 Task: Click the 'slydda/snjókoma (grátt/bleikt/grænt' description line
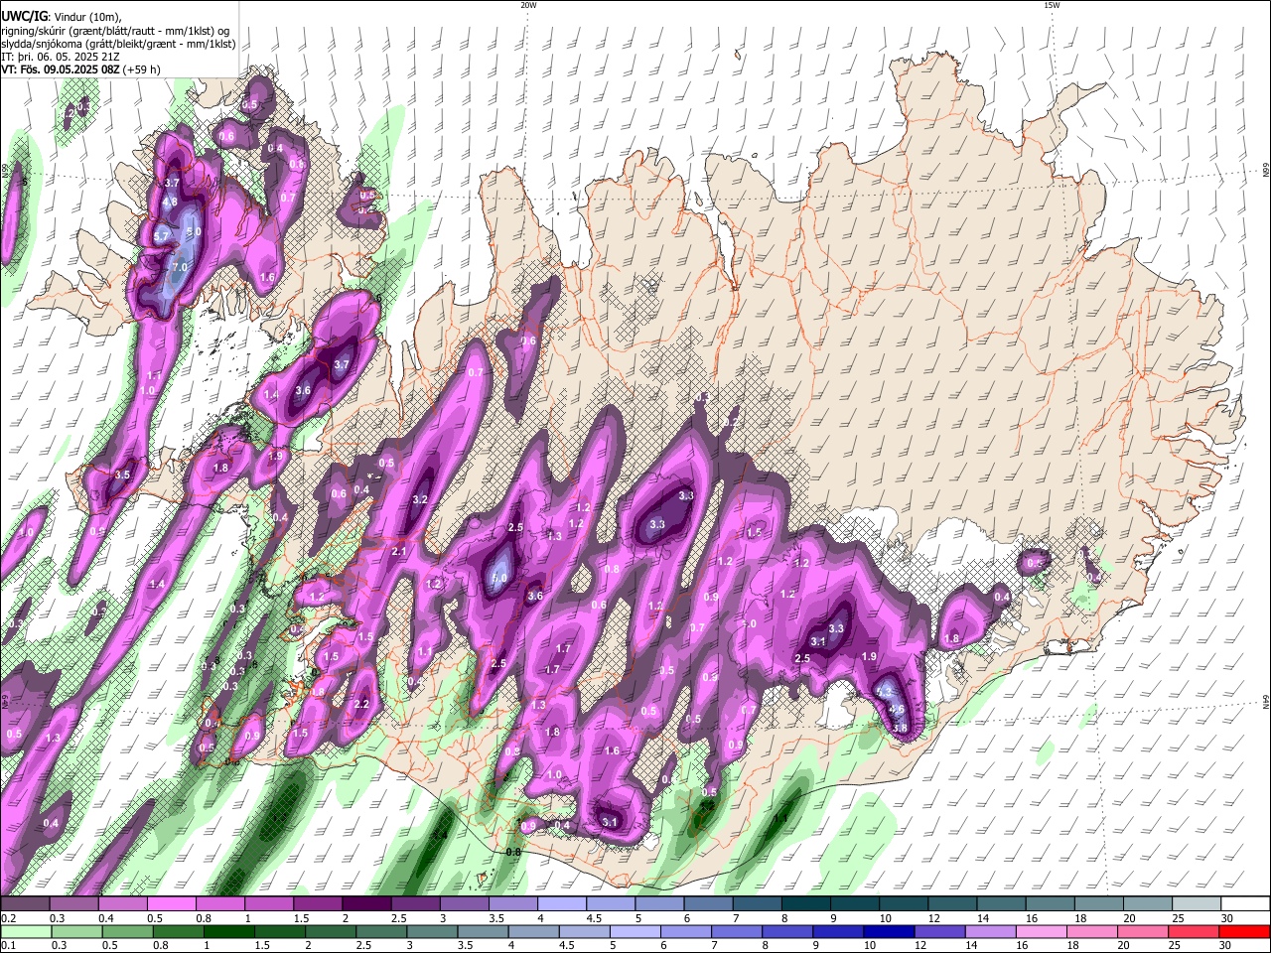point(118,44)
